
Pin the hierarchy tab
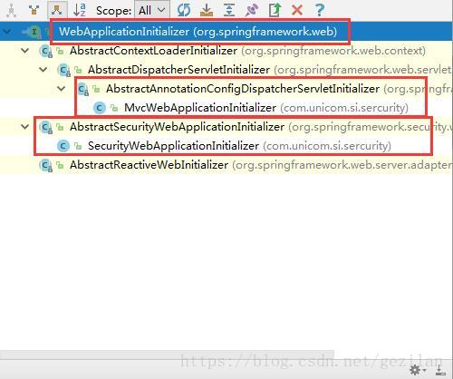click(252, 10)
